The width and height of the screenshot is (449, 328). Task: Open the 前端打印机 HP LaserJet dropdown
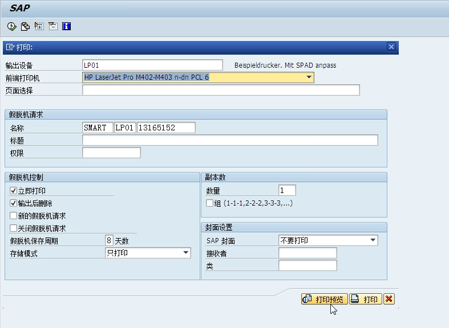coord(309,77)
